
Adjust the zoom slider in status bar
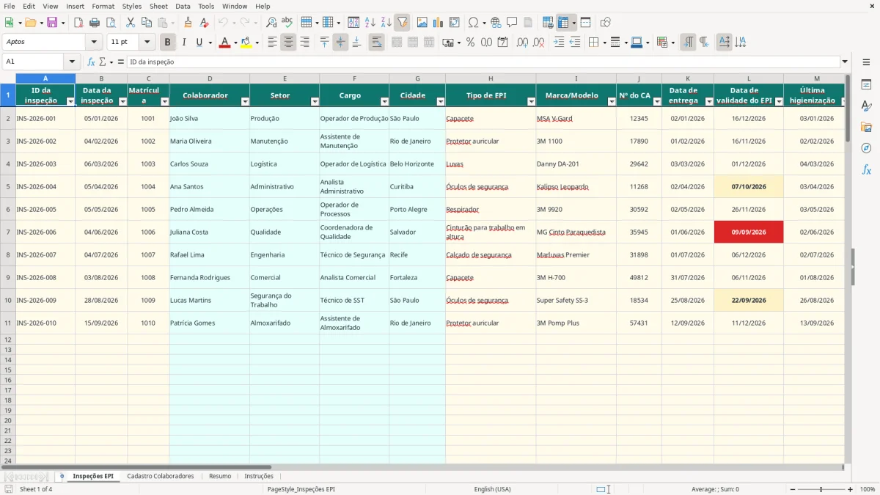pos(821,489)
